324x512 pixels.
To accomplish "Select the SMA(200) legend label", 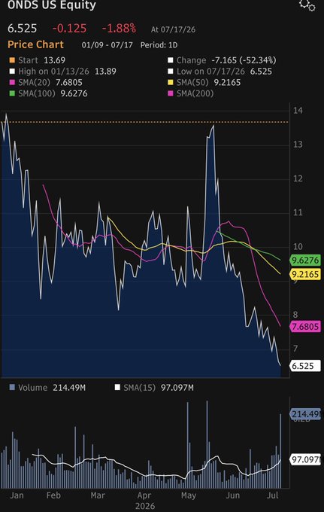I will pyautogui.click(x=195, y=93).
